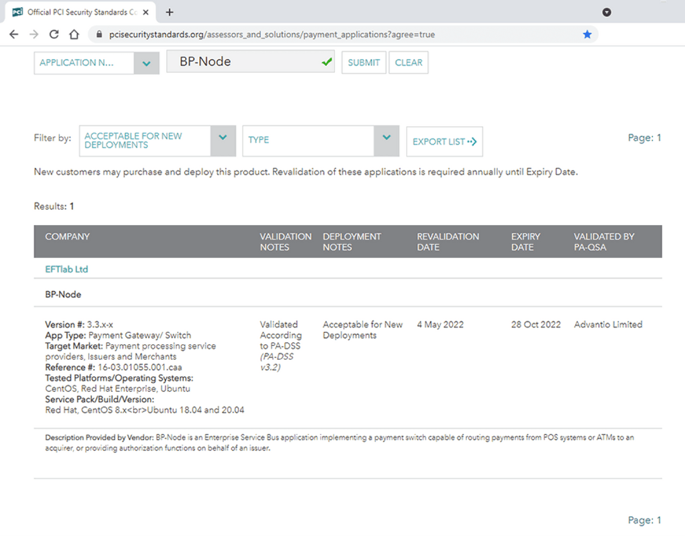
Task: Click the 28 Oct 2022 expiry date
Action: coord(535,325)
